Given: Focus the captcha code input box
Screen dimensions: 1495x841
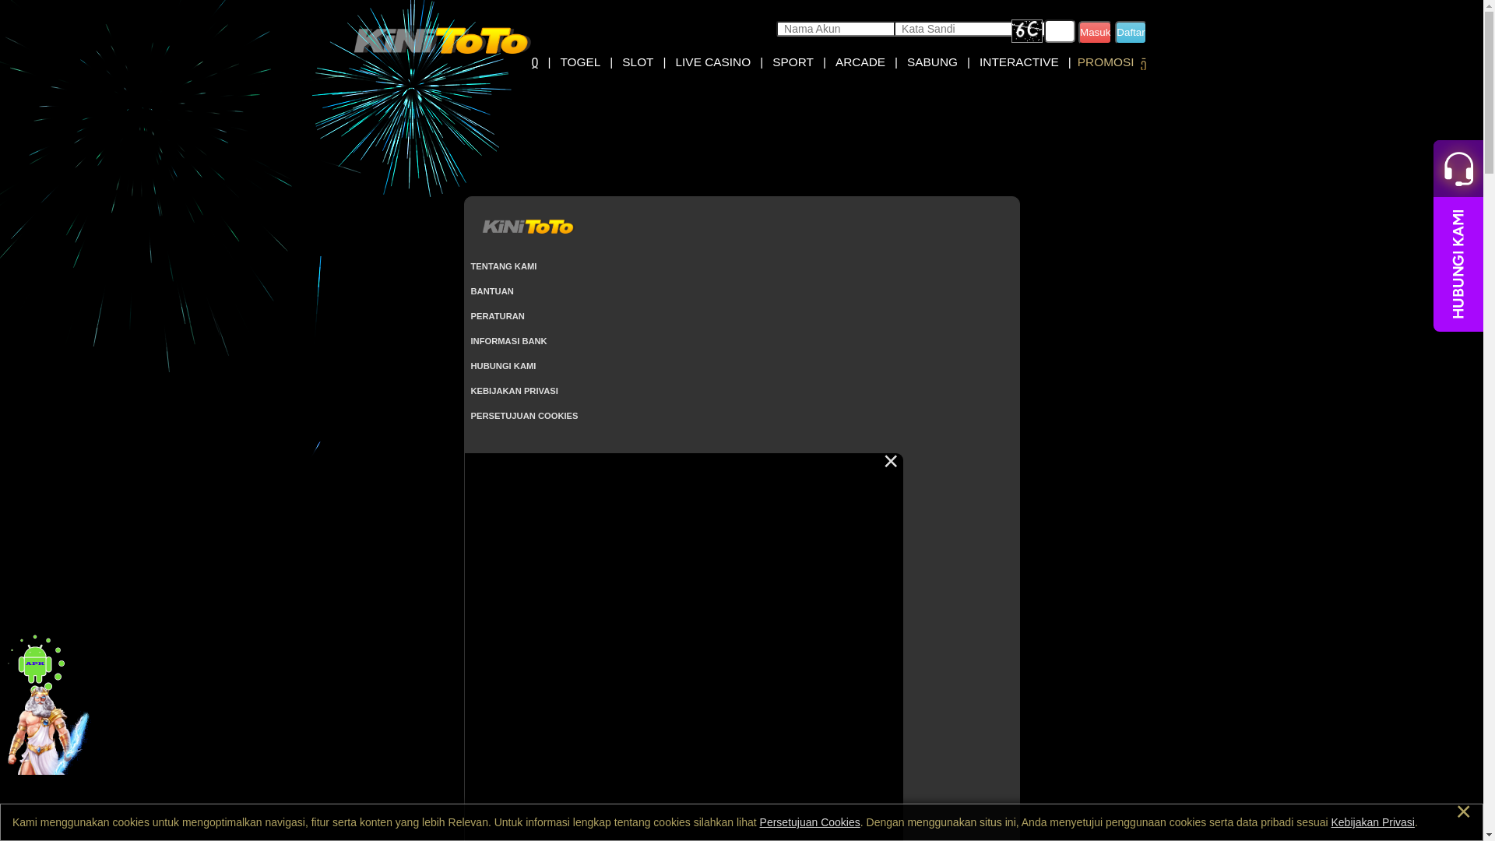Looking at the screenshot, I should coord(1060,31).
